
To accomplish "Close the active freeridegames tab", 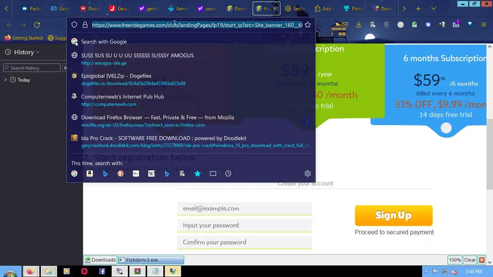I will (x=274, y=8).
